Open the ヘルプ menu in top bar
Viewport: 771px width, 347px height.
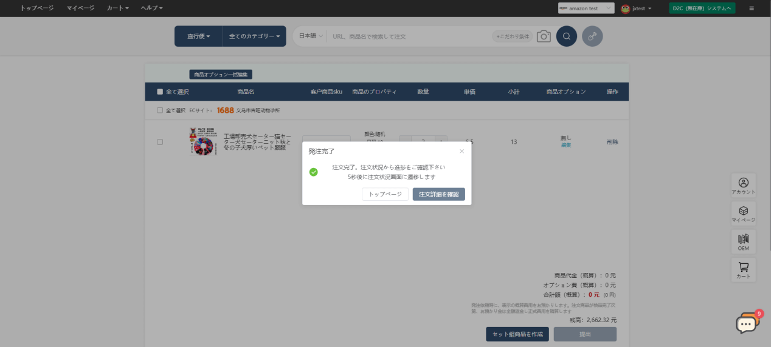click(x=151, y=8)
